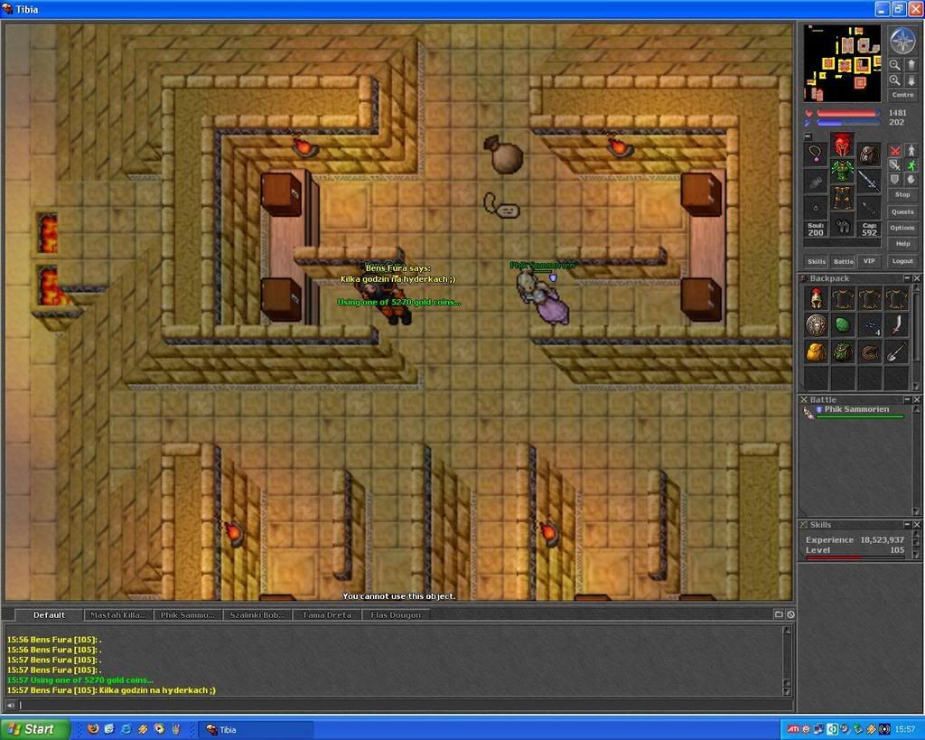Toggle the Skills window button

click(817, 261)
